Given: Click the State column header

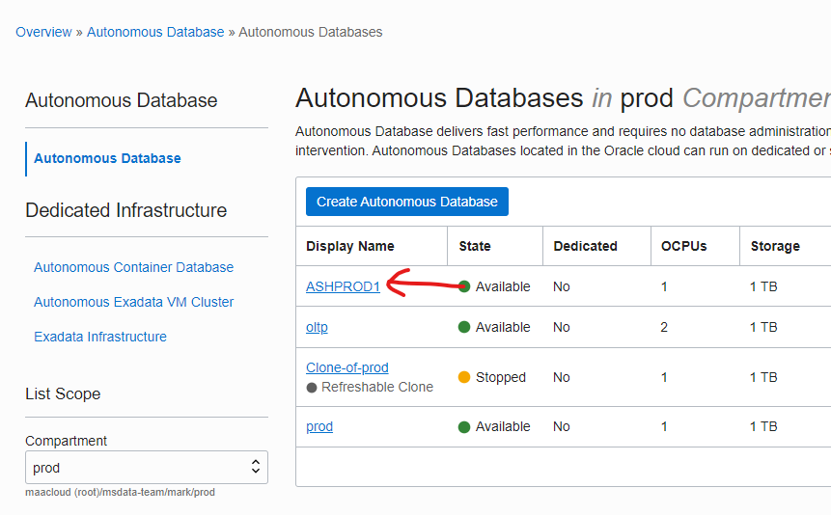Looking at the screenshot, I should click(x=476, y=246).
